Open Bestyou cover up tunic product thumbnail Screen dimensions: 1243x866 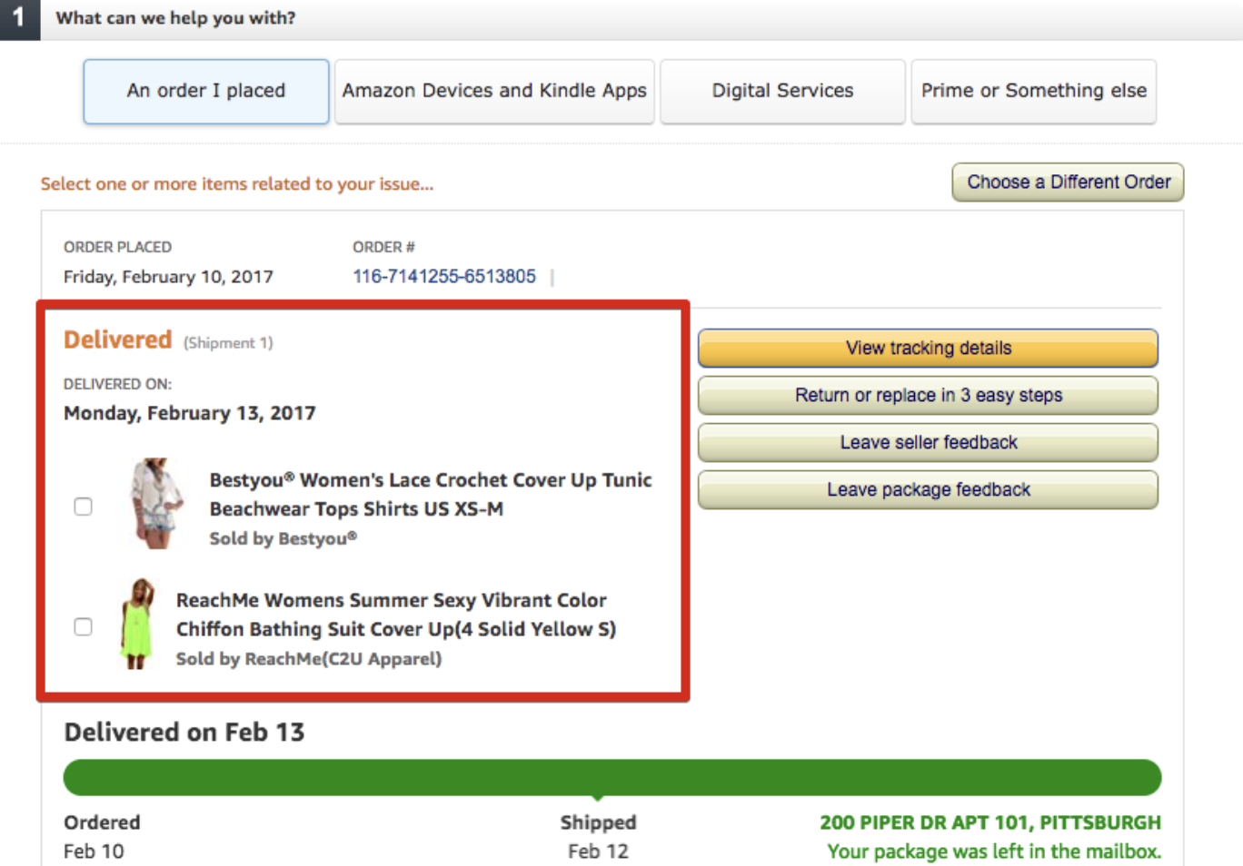(157, 504)
